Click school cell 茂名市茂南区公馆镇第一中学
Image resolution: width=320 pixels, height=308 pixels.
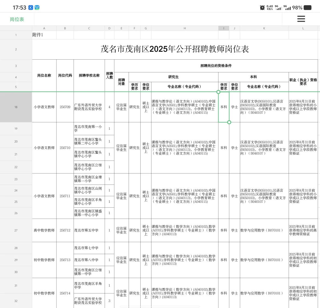point(89,272)
